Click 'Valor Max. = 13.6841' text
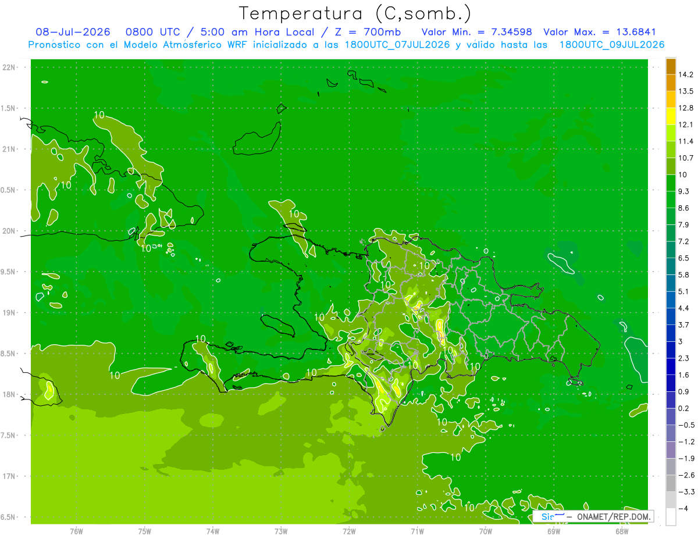The height and width of the screenshot is (539, 698). pos(600,32)
